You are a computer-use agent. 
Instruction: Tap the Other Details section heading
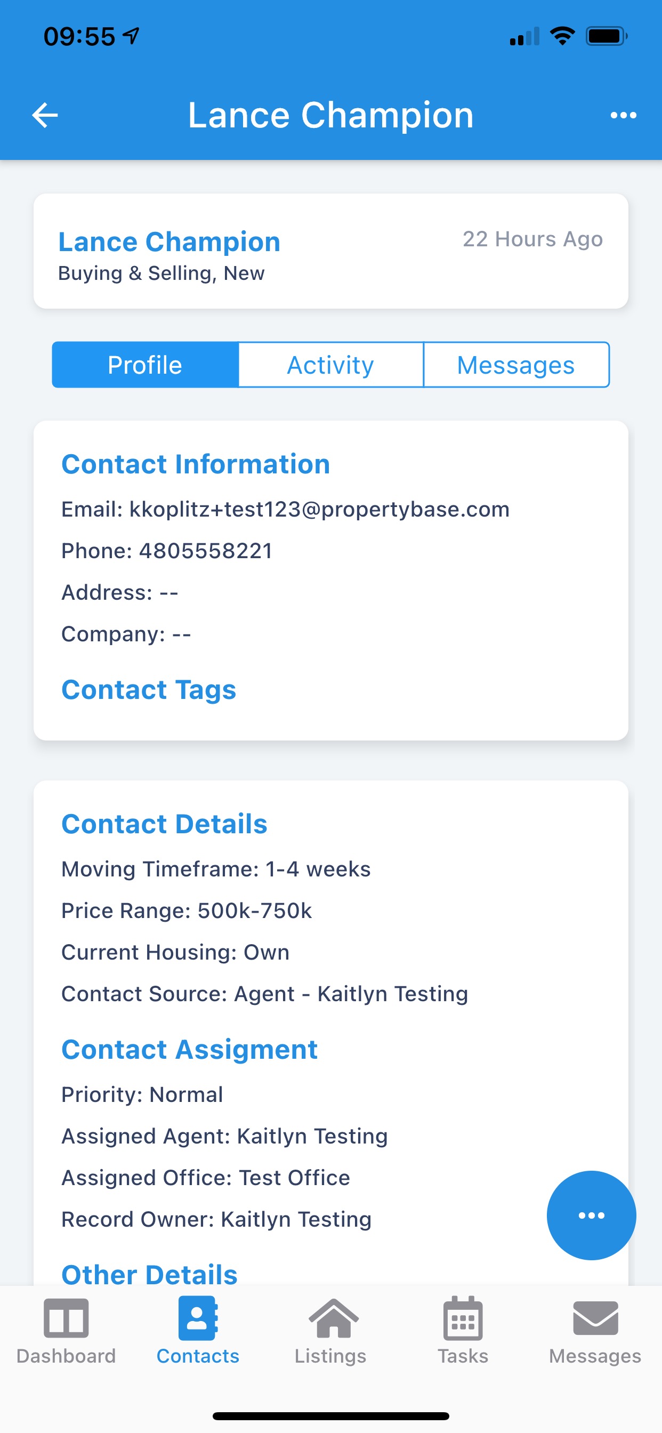[x=150, y=1274]
